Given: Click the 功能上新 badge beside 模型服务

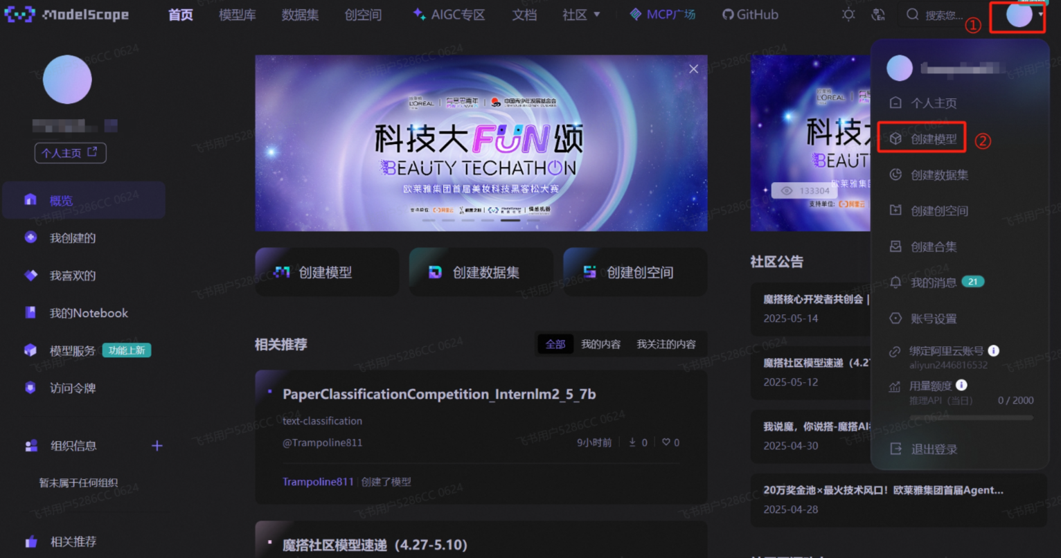Looking at the screenshot, I should (x=127, y=350).
